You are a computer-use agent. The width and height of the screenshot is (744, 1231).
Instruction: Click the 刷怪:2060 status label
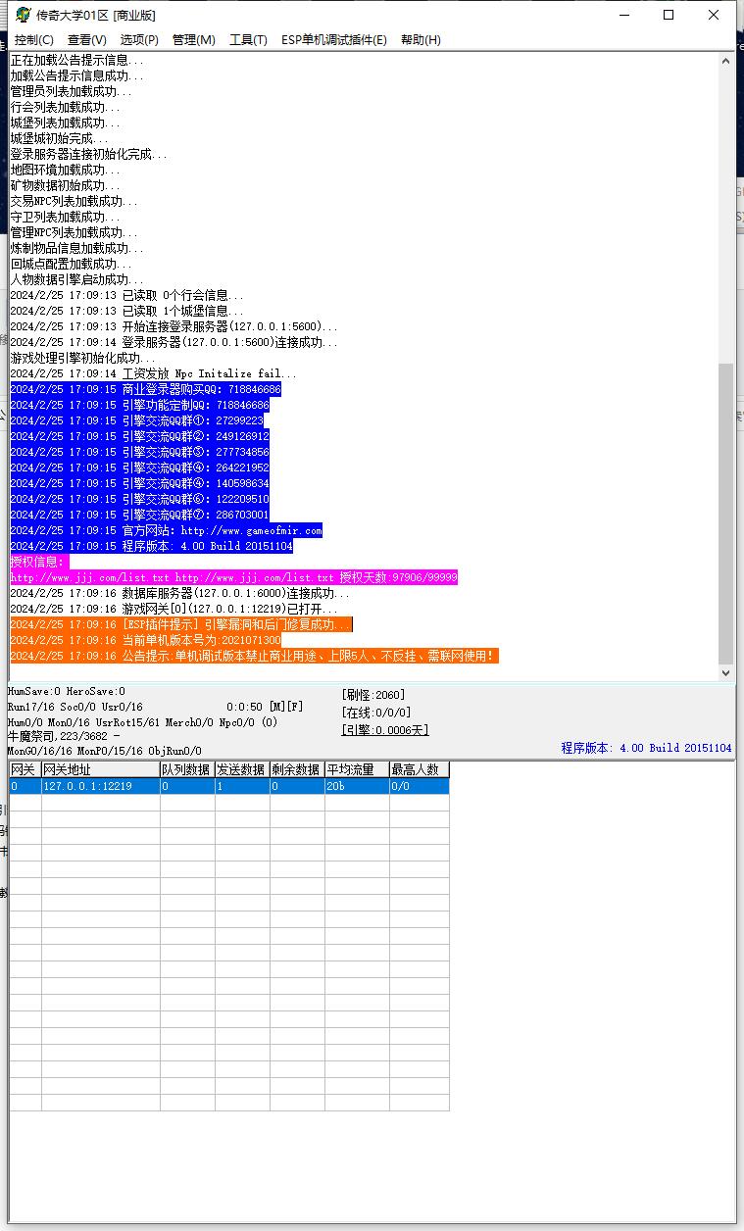(x=373, y=695)
